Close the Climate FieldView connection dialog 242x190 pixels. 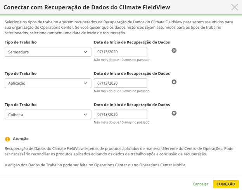pos(234,7)
